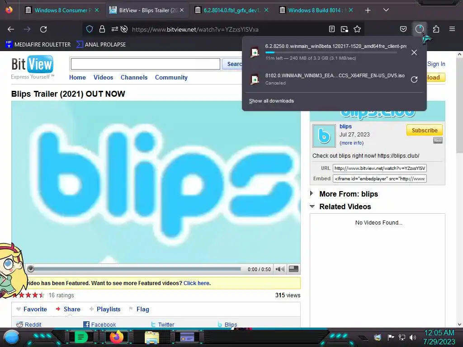
Task: Save the page to Pocket
Action: pyautogui.click(x=403, y=29)
